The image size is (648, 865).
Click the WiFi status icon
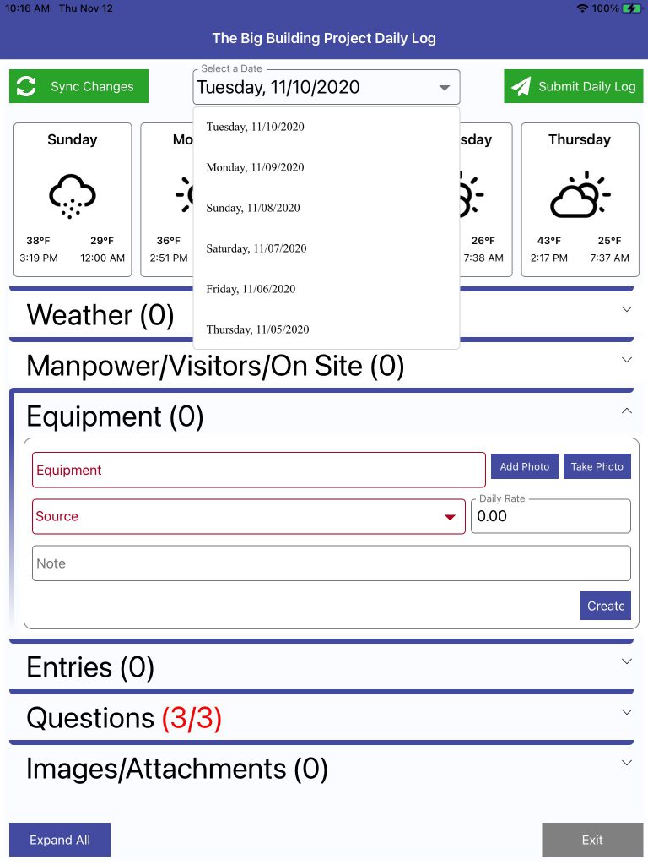point(582,8)
